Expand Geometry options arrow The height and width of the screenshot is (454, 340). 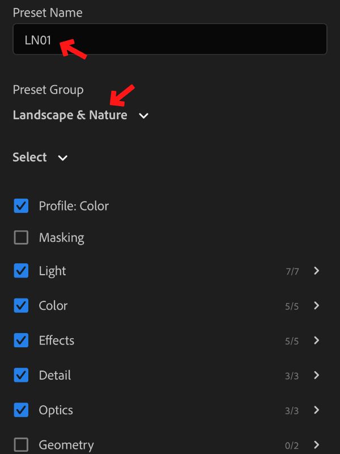coord(317,445)
